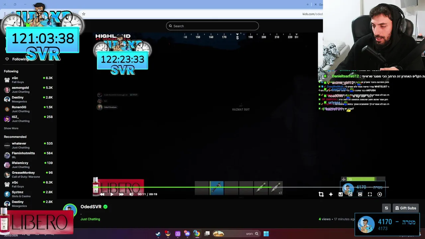This screenshot has width=425, height=239.
Task: Click RonenGG's avatar in sidebar
Action: pyautogui.click(x=7, y=109)
